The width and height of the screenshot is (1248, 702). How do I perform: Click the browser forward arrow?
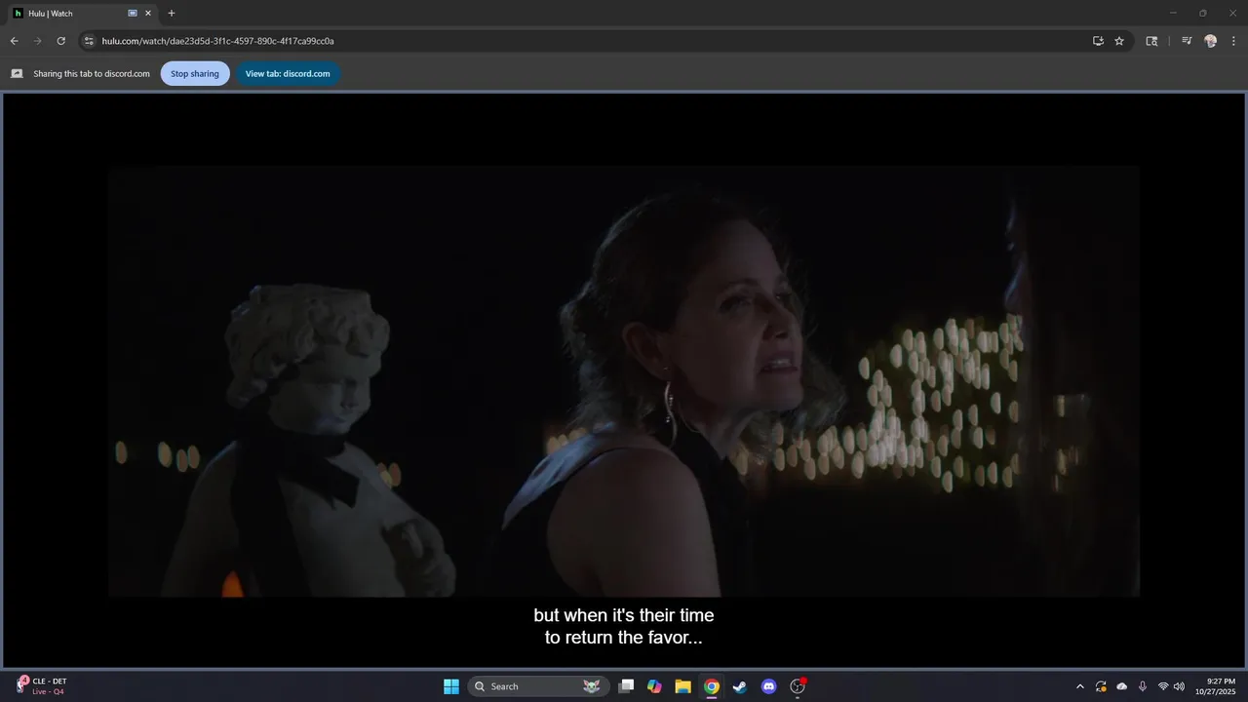click(37, 41)
